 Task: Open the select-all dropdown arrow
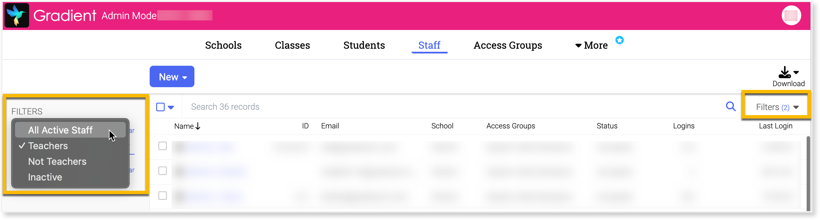coord(171,107)
